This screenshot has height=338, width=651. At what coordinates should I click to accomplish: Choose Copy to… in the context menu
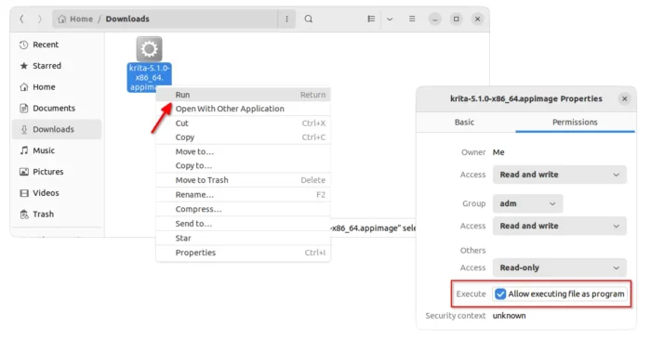[x=244, y=165]
